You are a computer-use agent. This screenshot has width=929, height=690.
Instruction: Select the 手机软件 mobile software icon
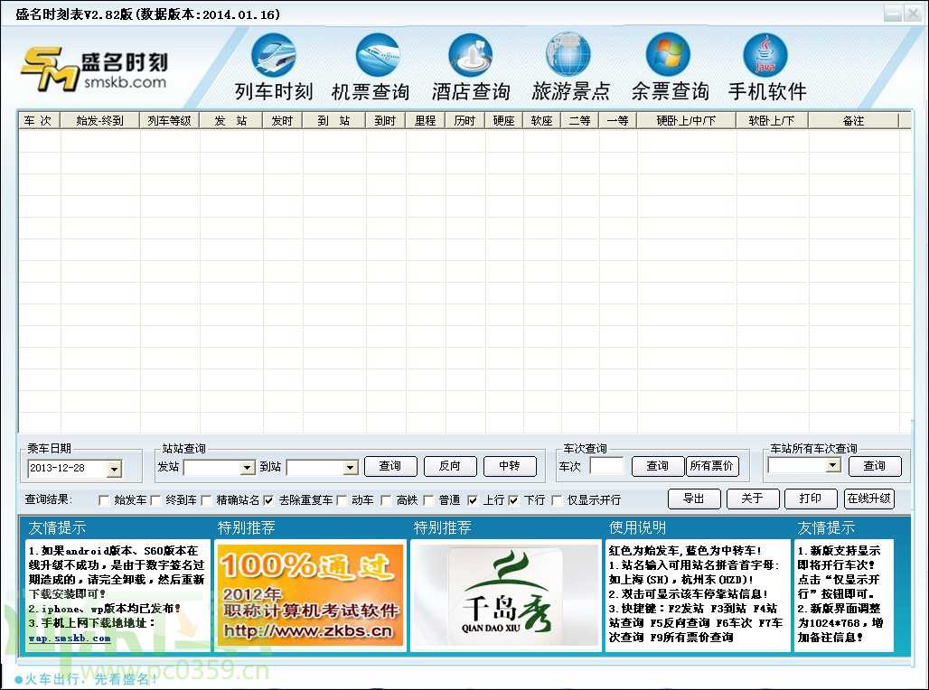[x=766, y=63]
